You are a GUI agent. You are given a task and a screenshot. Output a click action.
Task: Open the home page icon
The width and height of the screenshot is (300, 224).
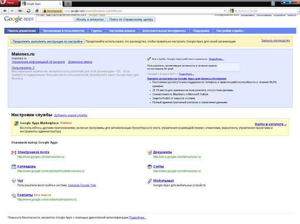37,11
